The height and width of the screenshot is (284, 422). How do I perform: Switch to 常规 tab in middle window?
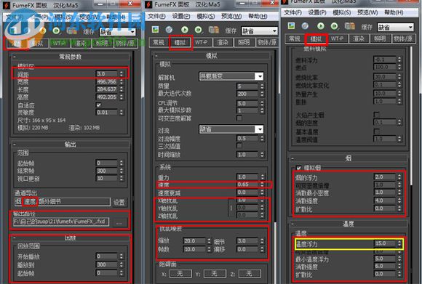tap(159, 42)
